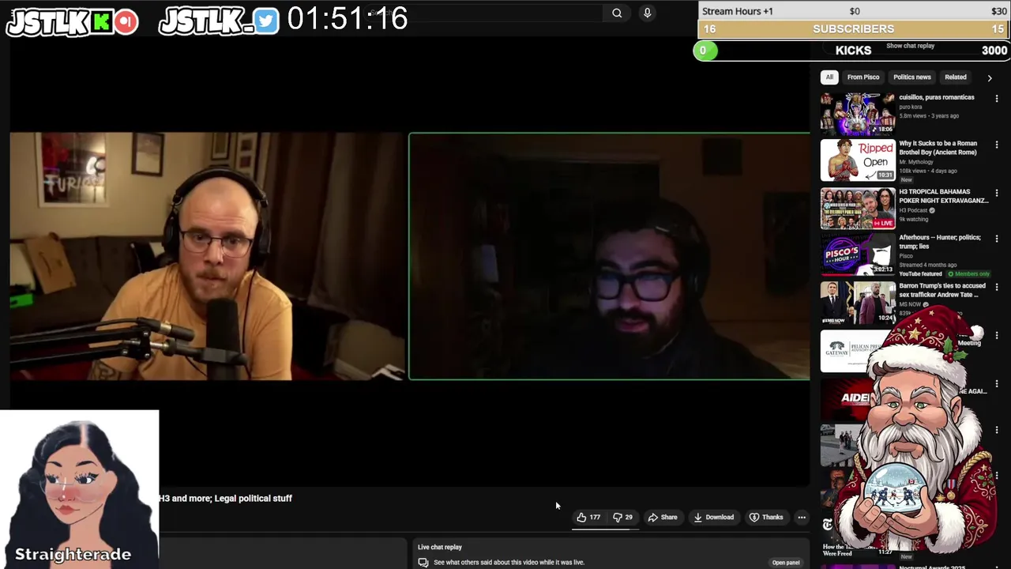This screenshot has width=1011, height=569.
Task: Open Pisco's Hour Afterhours video thumbnail
Action: point(858,254)
